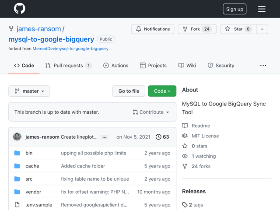The height and width of the screenshot is (210, 280).
Task: Click the james-ransom commit author avatar
Action: click(17, 137)
